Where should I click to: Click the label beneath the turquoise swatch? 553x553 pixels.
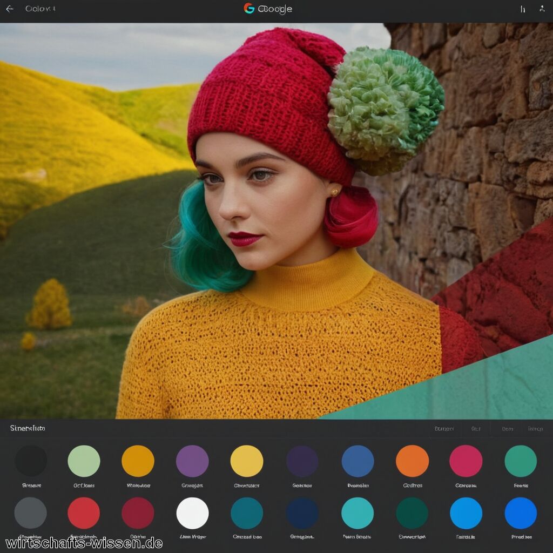[357, 537]
